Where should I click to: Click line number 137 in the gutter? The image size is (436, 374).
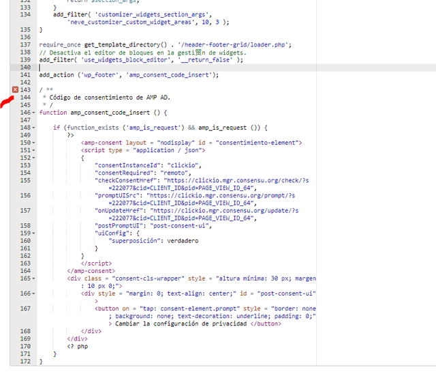coord(25,45)
